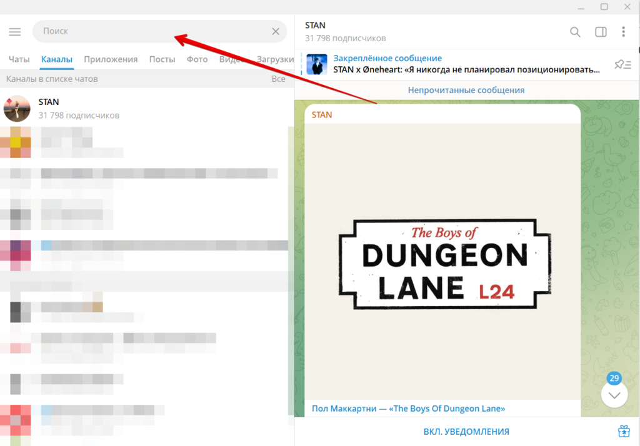The image size is (640, 446).
Task: Click the pinned message thumbnail image
Action: click(x=317, y=64)
